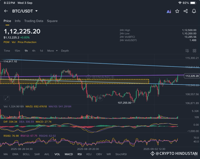The height and width of the screenshot is (159, 200).
Task: Enable the WR sub-indicator
Action: pos(109,154)
